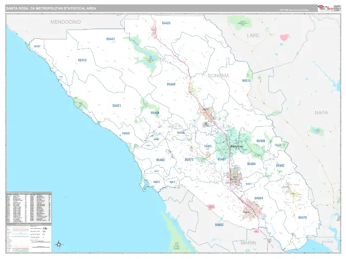Image resolution: width=346 pixels, height=259 pixels.
Task: Click ZIP code 94952 label
Action: coord(219,225)
